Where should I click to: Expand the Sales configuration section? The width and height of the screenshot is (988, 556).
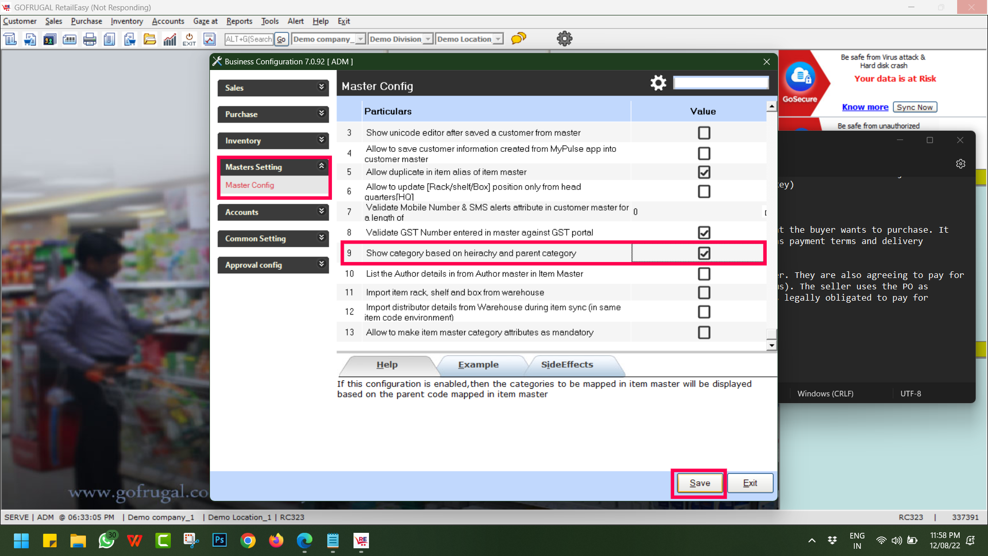[273, 88]
